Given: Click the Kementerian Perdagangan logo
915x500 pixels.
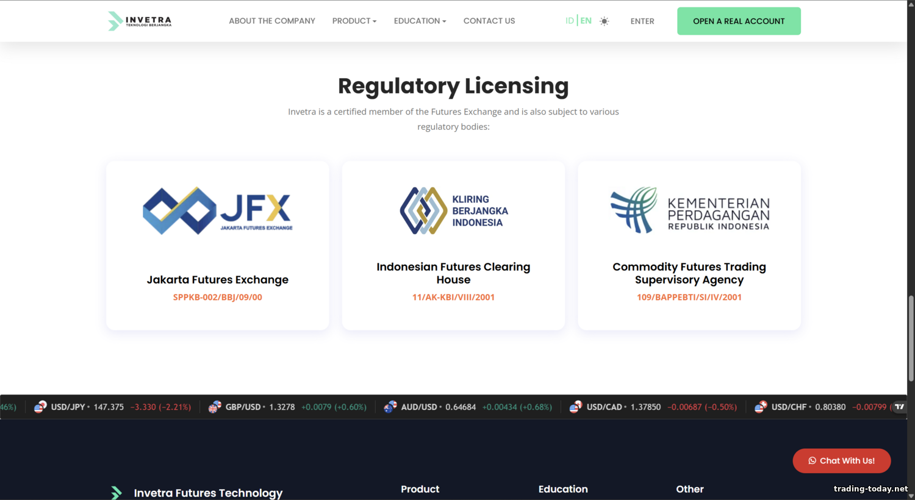Looking at the screenshot, I should (x=689, y=210).
